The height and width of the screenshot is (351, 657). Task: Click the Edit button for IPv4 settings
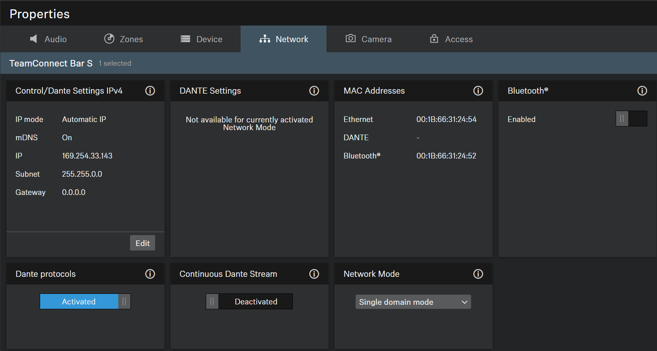[x=143, y=243]
